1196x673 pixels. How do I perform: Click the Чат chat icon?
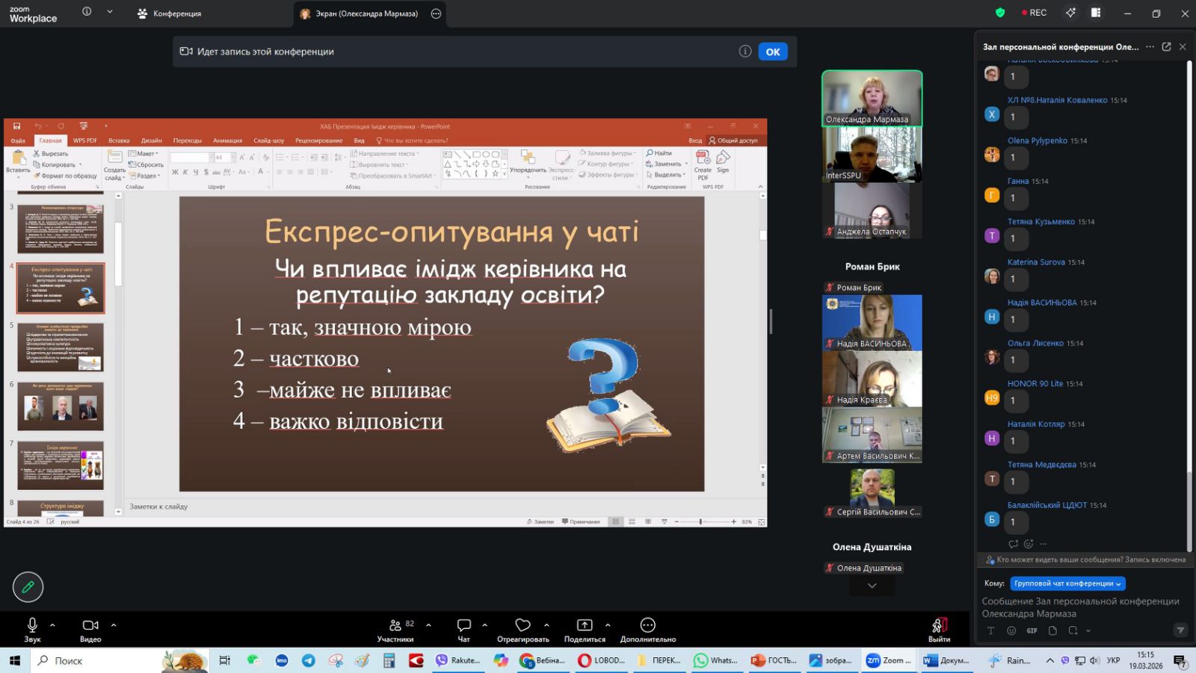coord(463,630)
